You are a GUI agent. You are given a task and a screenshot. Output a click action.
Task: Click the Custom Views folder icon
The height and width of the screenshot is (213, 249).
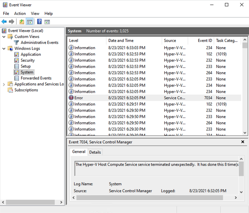coord(10,37)
